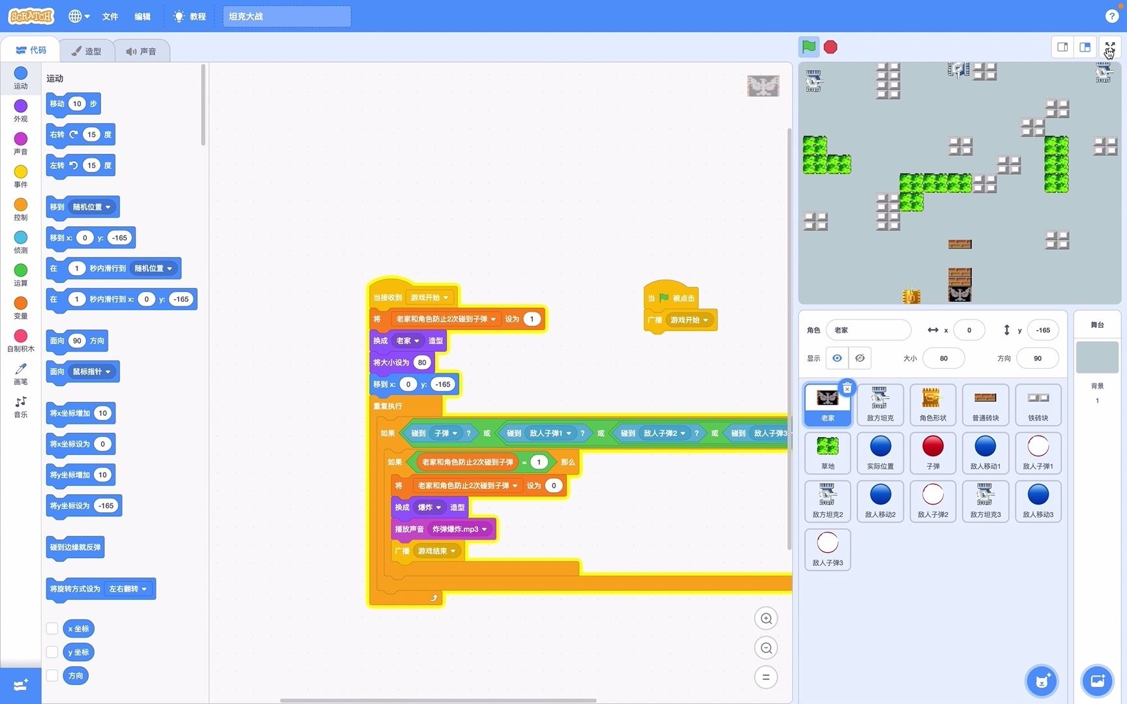Select the 声音 block category in palette
1127x704 pixels.
click(x=21, y=144)
